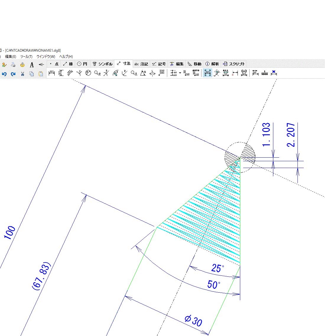Click the text A font icon
The image size is (325, 336).
32,65
